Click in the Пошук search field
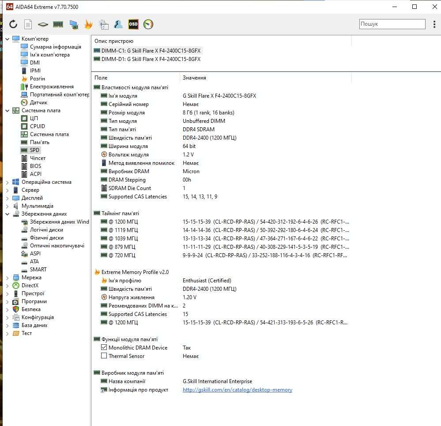Screen dimensions: 441x426 (x=392, y=24)
